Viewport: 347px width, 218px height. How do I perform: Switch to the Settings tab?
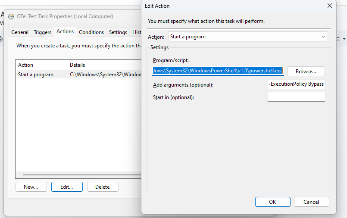pyautogui.click(x=118, y=32)
